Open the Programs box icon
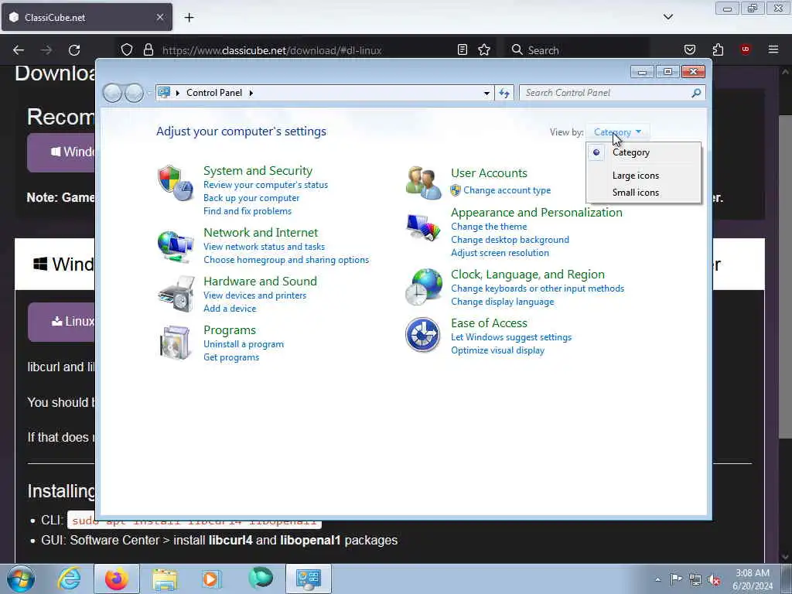Image resolution: width=792 pixels, height=594 pixels. click(x=175, y=343)
